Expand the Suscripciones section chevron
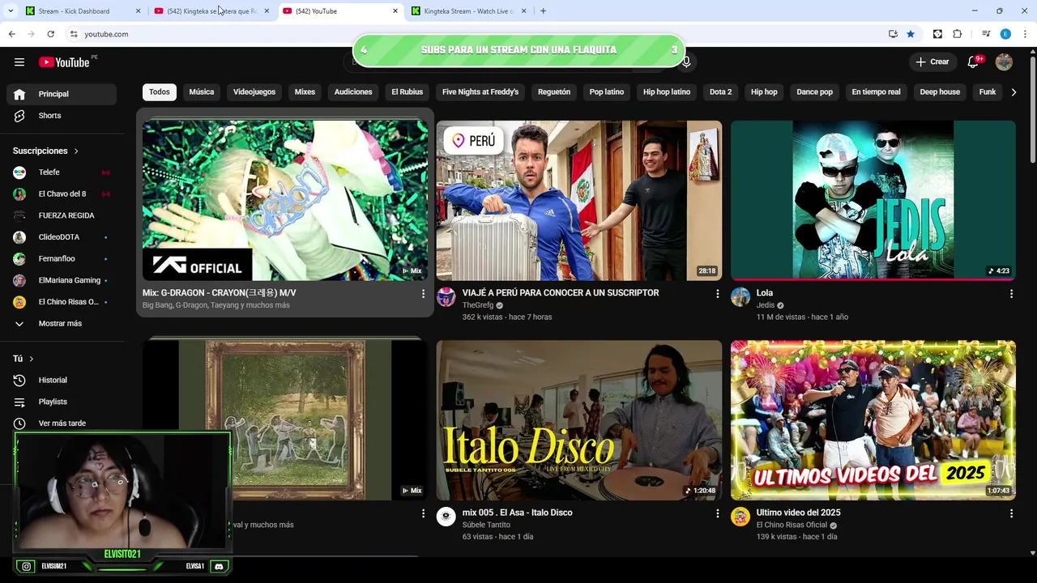The image size is (1037, 583). [76, 151]
